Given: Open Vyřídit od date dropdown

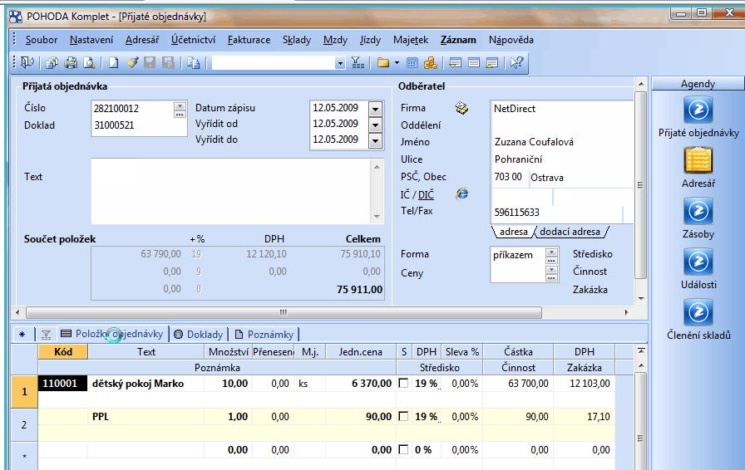Looking at the screenshot, I should point(375,125).
